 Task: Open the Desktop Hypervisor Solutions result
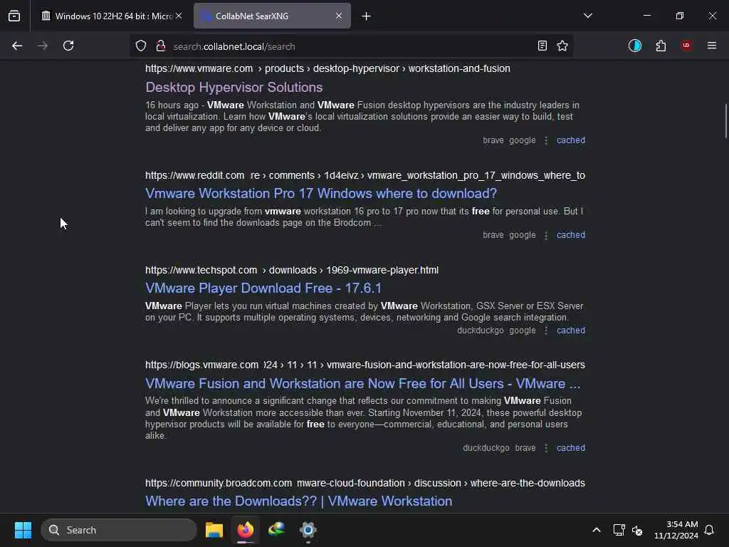(234, 87)
